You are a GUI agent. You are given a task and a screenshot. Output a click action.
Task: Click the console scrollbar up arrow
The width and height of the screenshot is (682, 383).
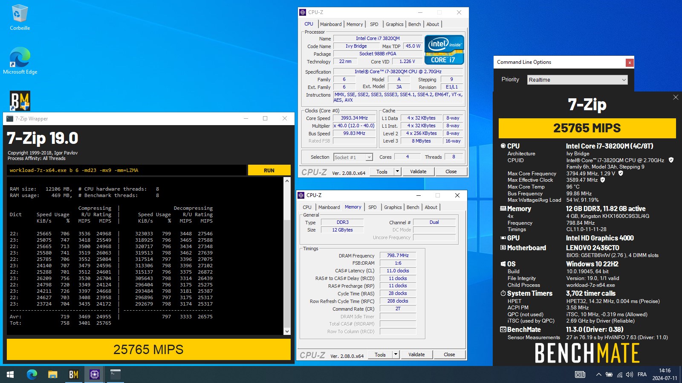point(287,180)
